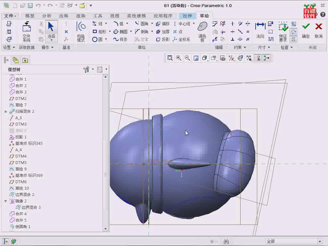Switch to the Model (模型) tab

pyautogui.click(x=30, y=16)
